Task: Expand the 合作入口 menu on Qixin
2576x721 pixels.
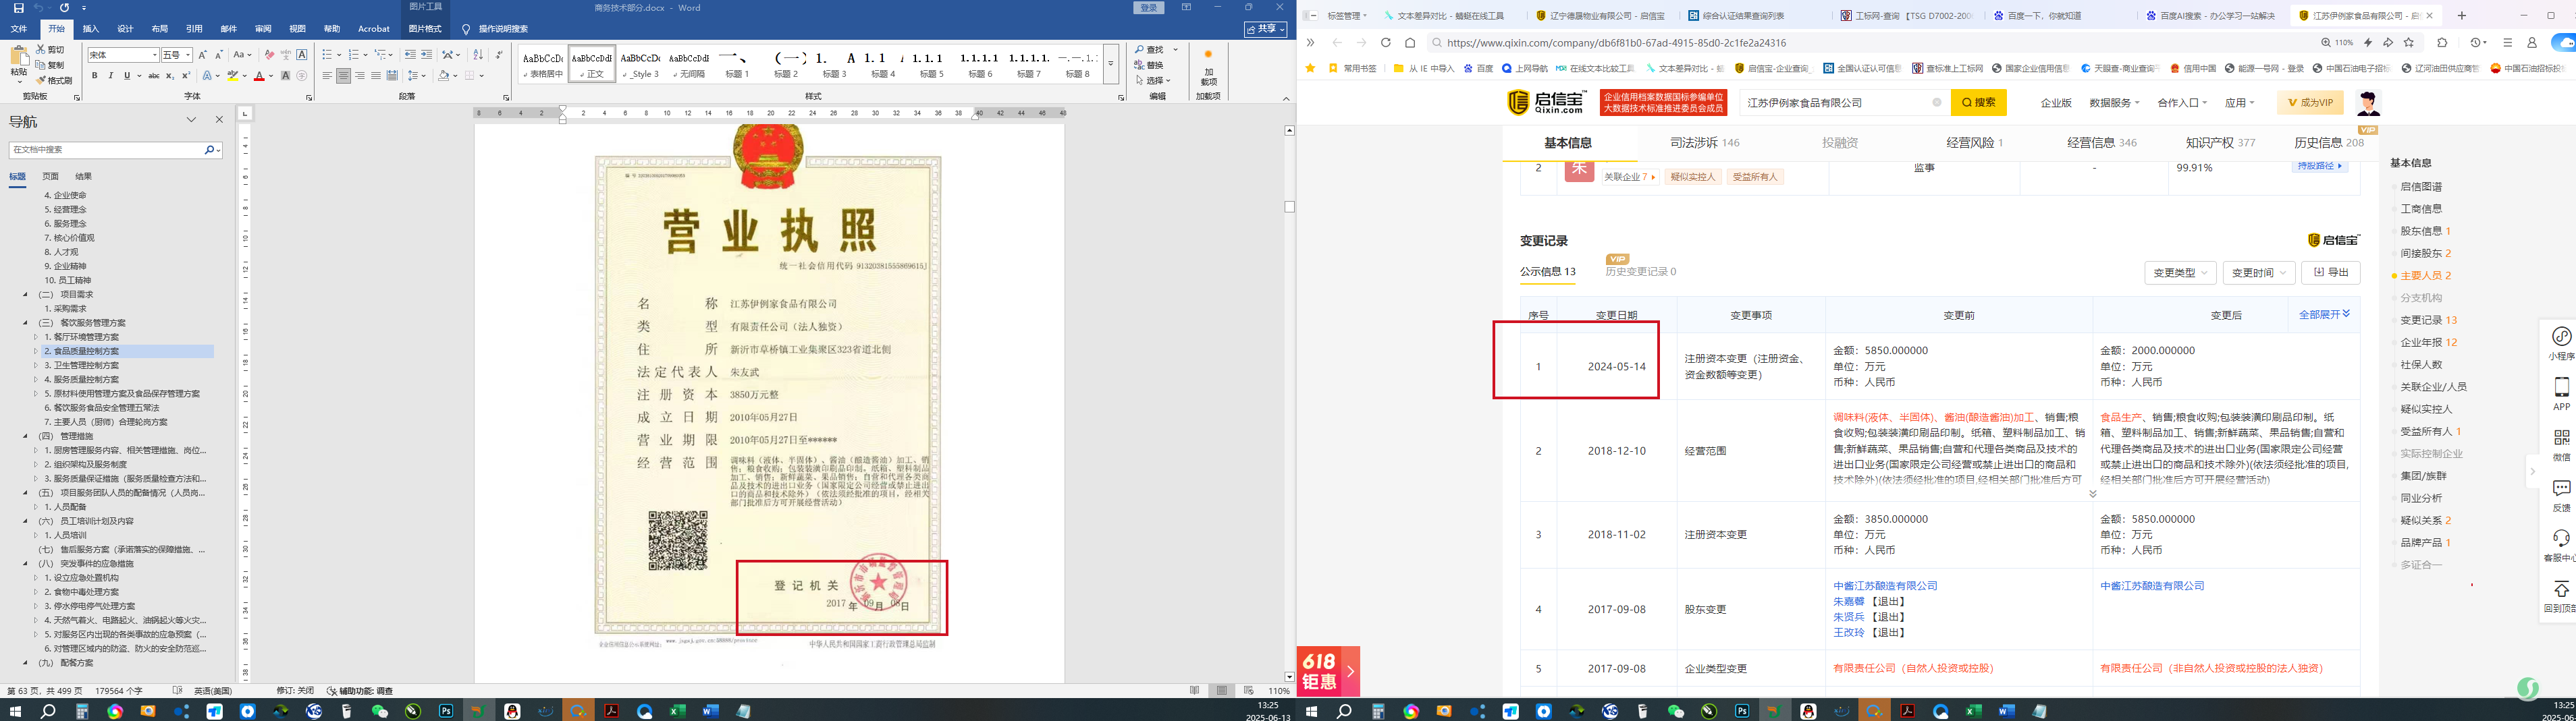Action: 2184,103
